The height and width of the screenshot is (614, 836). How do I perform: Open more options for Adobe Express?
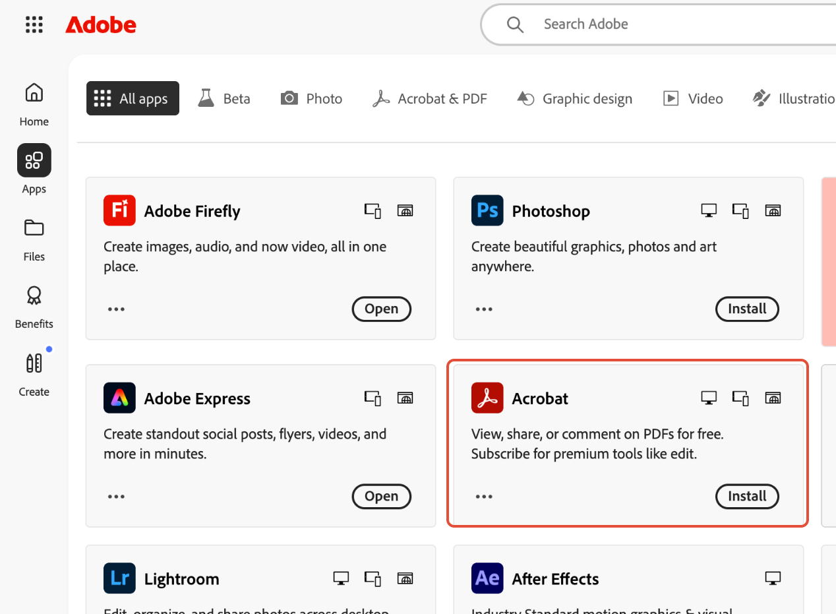[x=116, y=496]
